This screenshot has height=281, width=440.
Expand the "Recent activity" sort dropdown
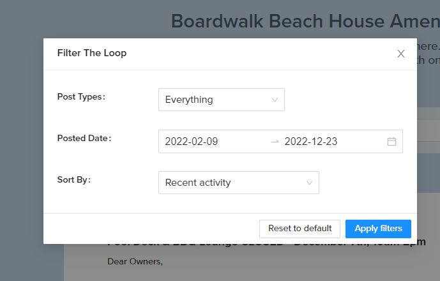239,183
